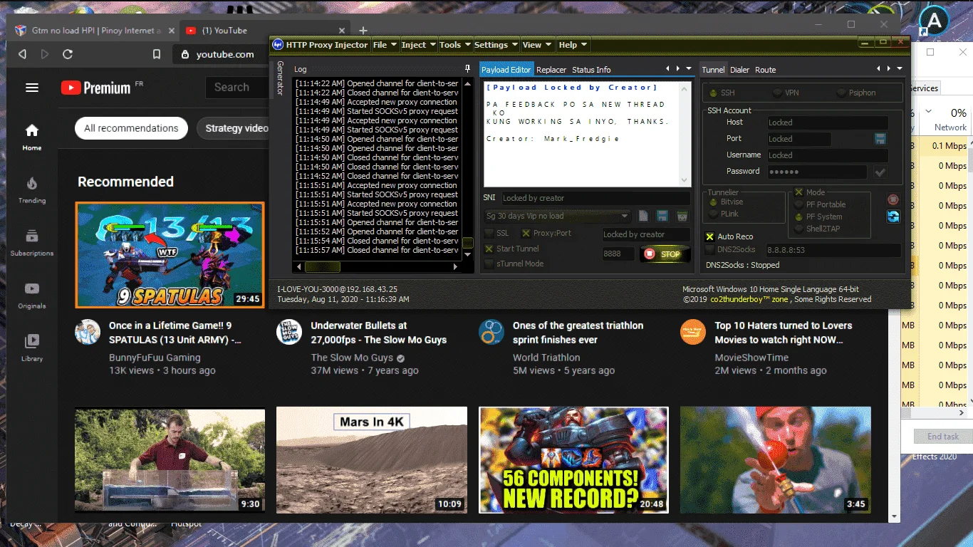Image resolution: width=973 pixels, height=547 pixels.
Task: Open the World Triathlon channel avatar
Action: (491, 332)
